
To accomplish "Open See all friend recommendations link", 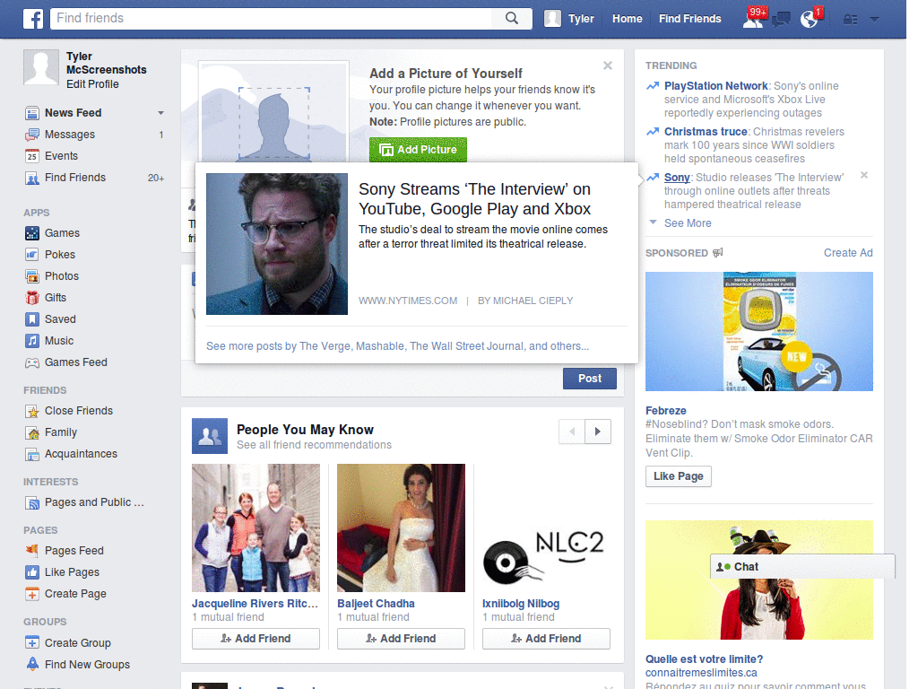I will pyautogui.click(x=314, y=445).
